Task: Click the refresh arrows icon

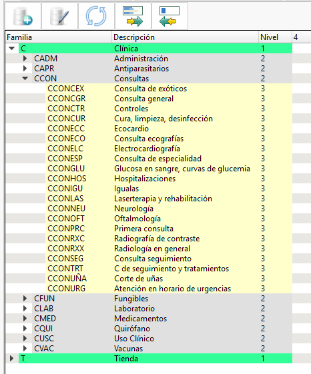Action: click(96, 16)
